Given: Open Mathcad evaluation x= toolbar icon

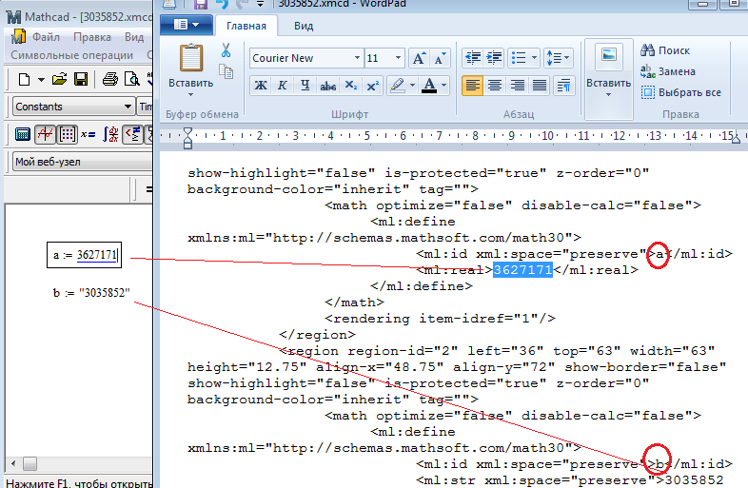Looking at the screenshot, I should 88,134.
